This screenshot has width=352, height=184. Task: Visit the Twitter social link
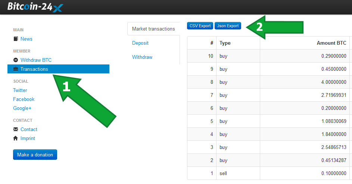coord(20,90)
